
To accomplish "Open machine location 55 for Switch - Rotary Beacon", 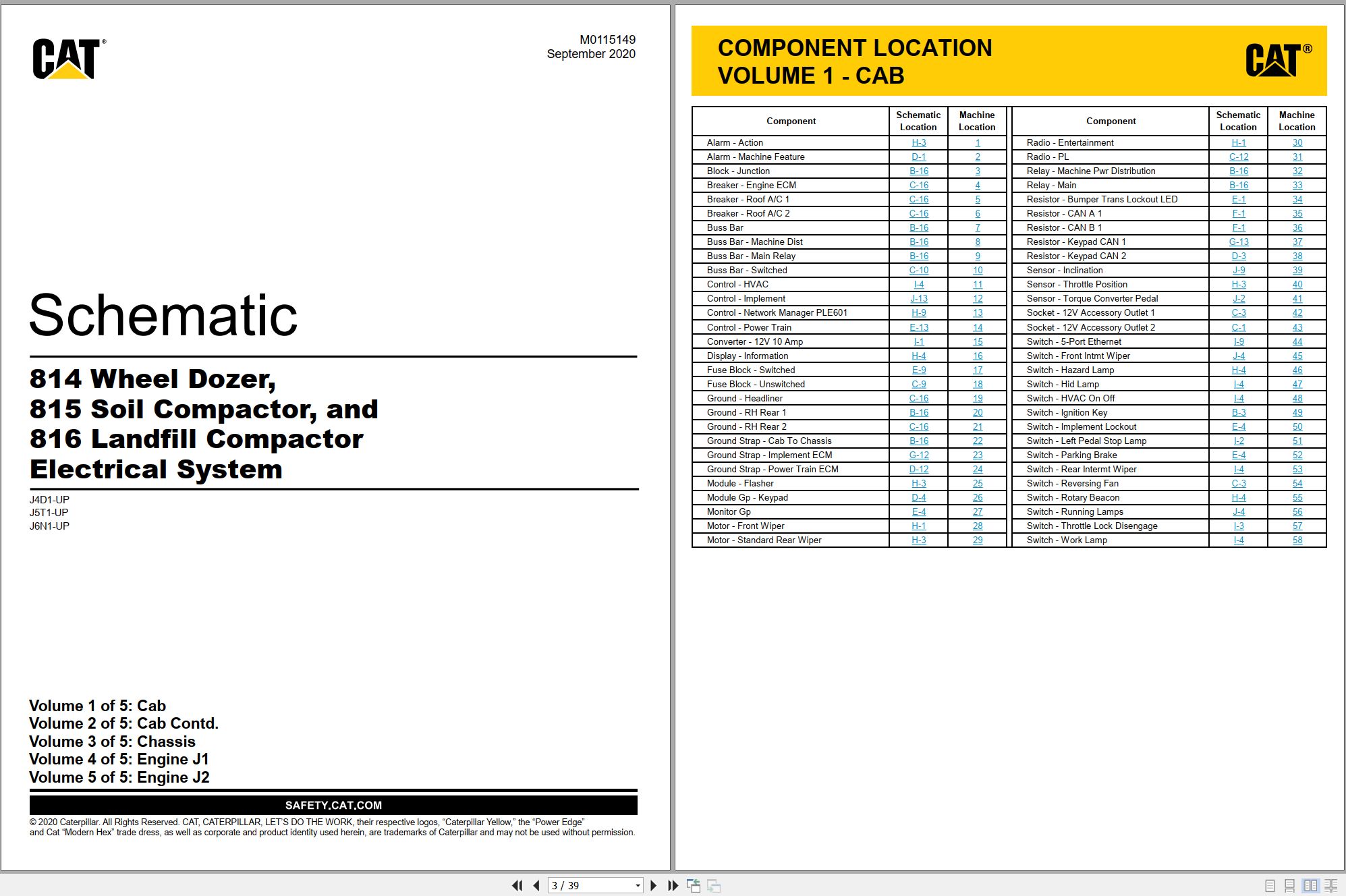I will 1297,497.
